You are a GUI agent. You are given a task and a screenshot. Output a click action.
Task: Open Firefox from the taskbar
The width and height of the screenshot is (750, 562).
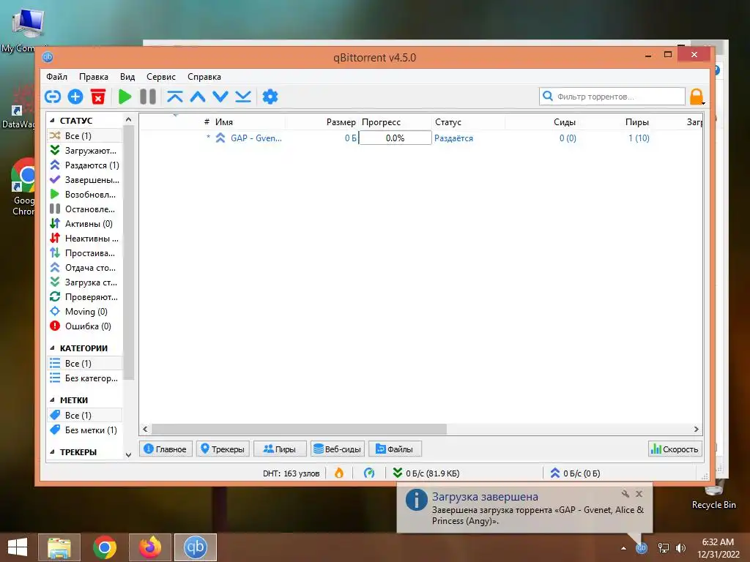coord(149,547)
